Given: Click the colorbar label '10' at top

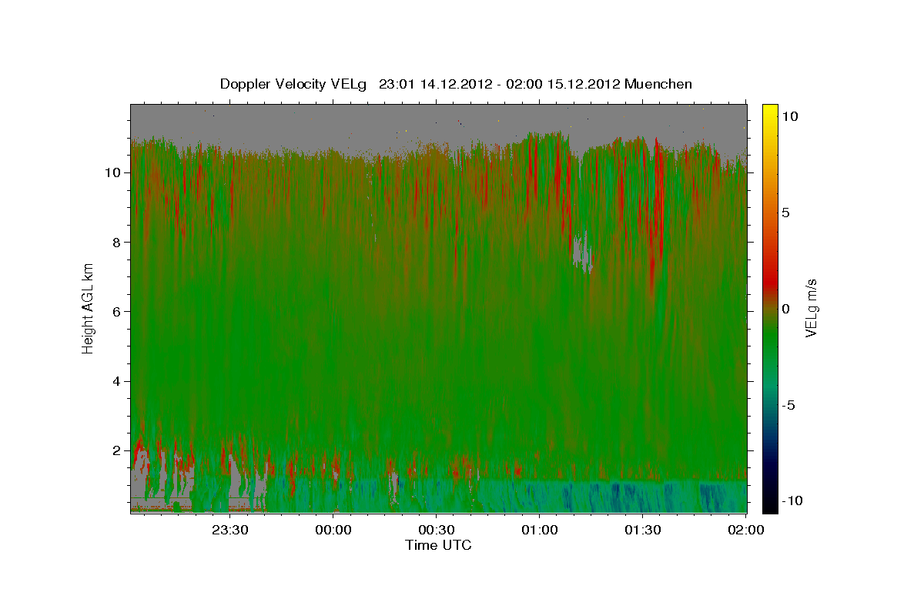Looking at the screenshot, I should 790,115.
